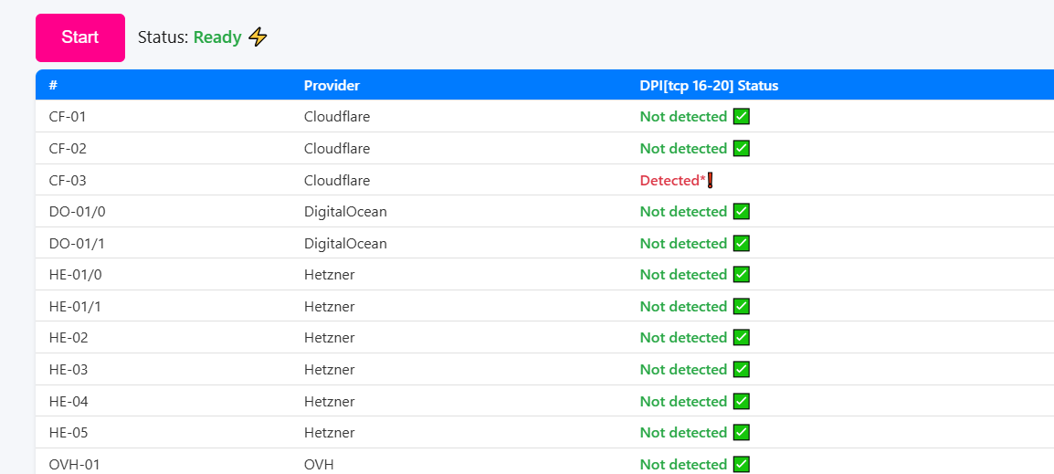Select the DigitalOcean provider cell for DO-01/1
The image size is (1054, 474).
[x=345, y=243]
